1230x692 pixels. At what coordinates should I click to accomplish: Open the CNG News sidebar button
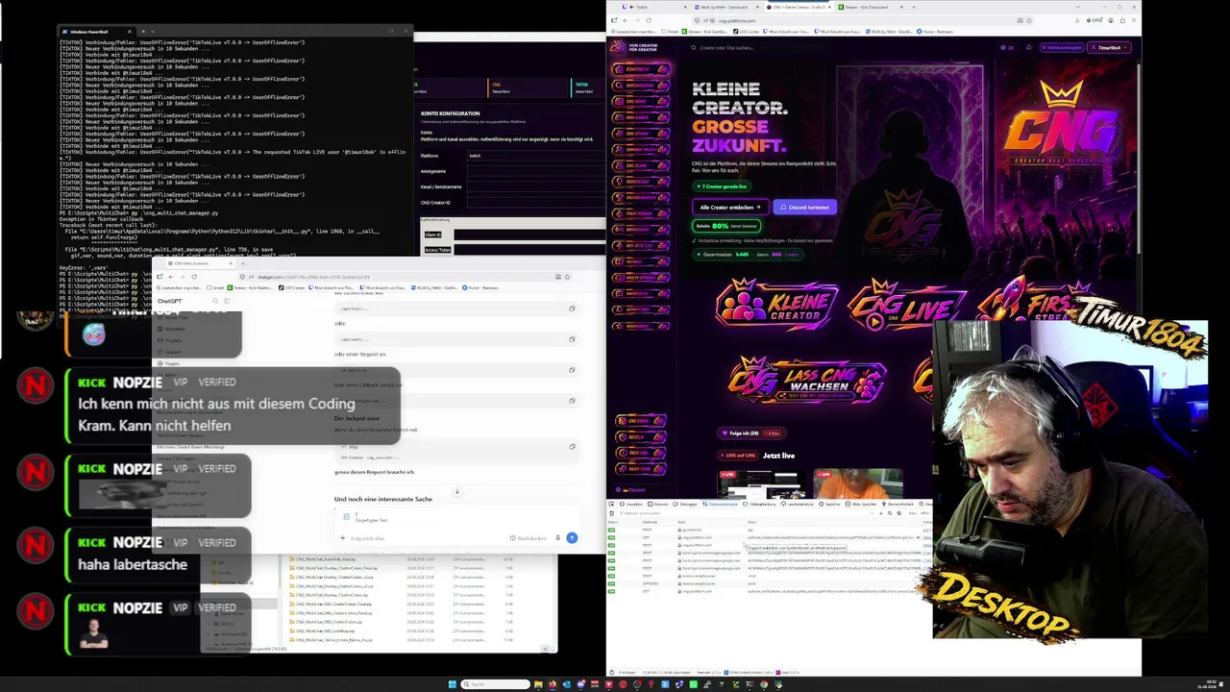pos(641,101)
